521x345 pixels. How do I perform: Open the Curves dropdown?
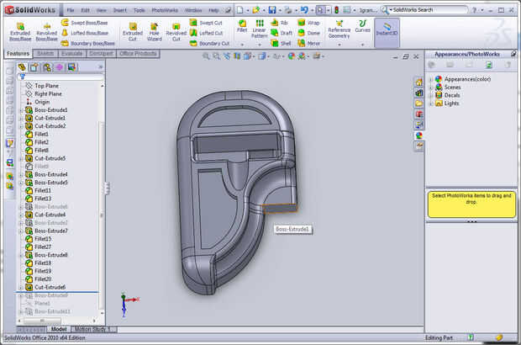[362, 31]
